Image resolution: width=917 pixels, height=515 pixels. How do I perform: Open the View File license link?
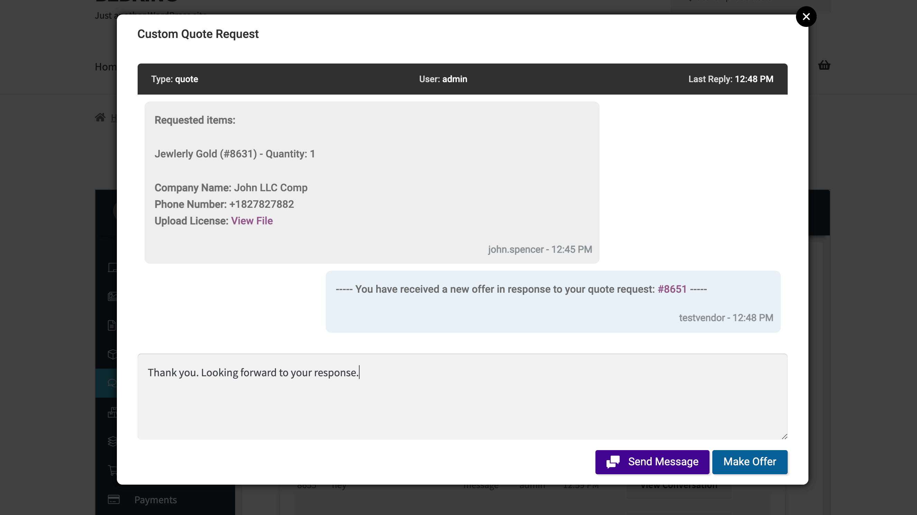pos(252,221)
